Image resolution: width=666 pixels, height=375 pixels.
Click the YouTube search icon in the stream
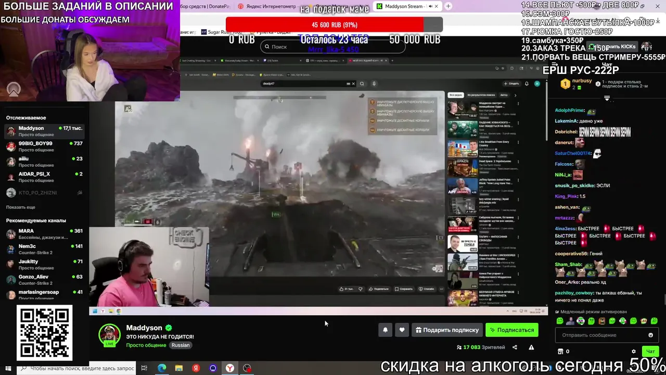tap(362, 83)
